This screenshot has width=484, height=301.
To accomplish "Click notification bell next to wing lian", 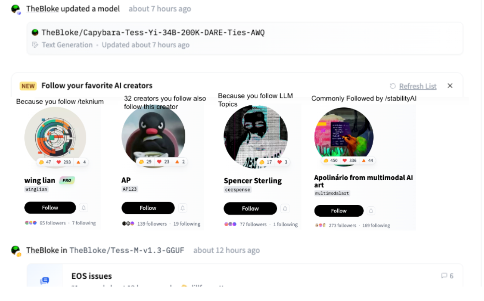I will point(84,208).
